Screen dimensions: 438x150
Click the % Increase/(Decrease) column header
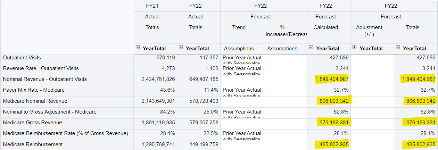click(x=285, y=31)
